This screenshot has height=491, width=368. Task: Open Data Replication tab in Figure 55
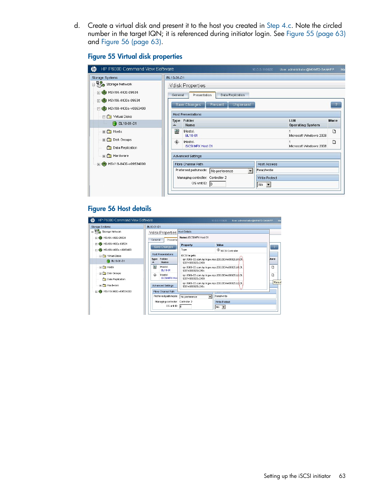[233, 95]
